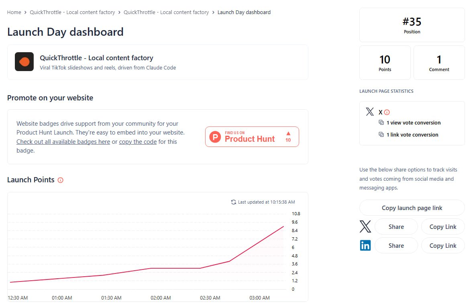Click the QuickThrottle orange product logo

tap(24, 61)
